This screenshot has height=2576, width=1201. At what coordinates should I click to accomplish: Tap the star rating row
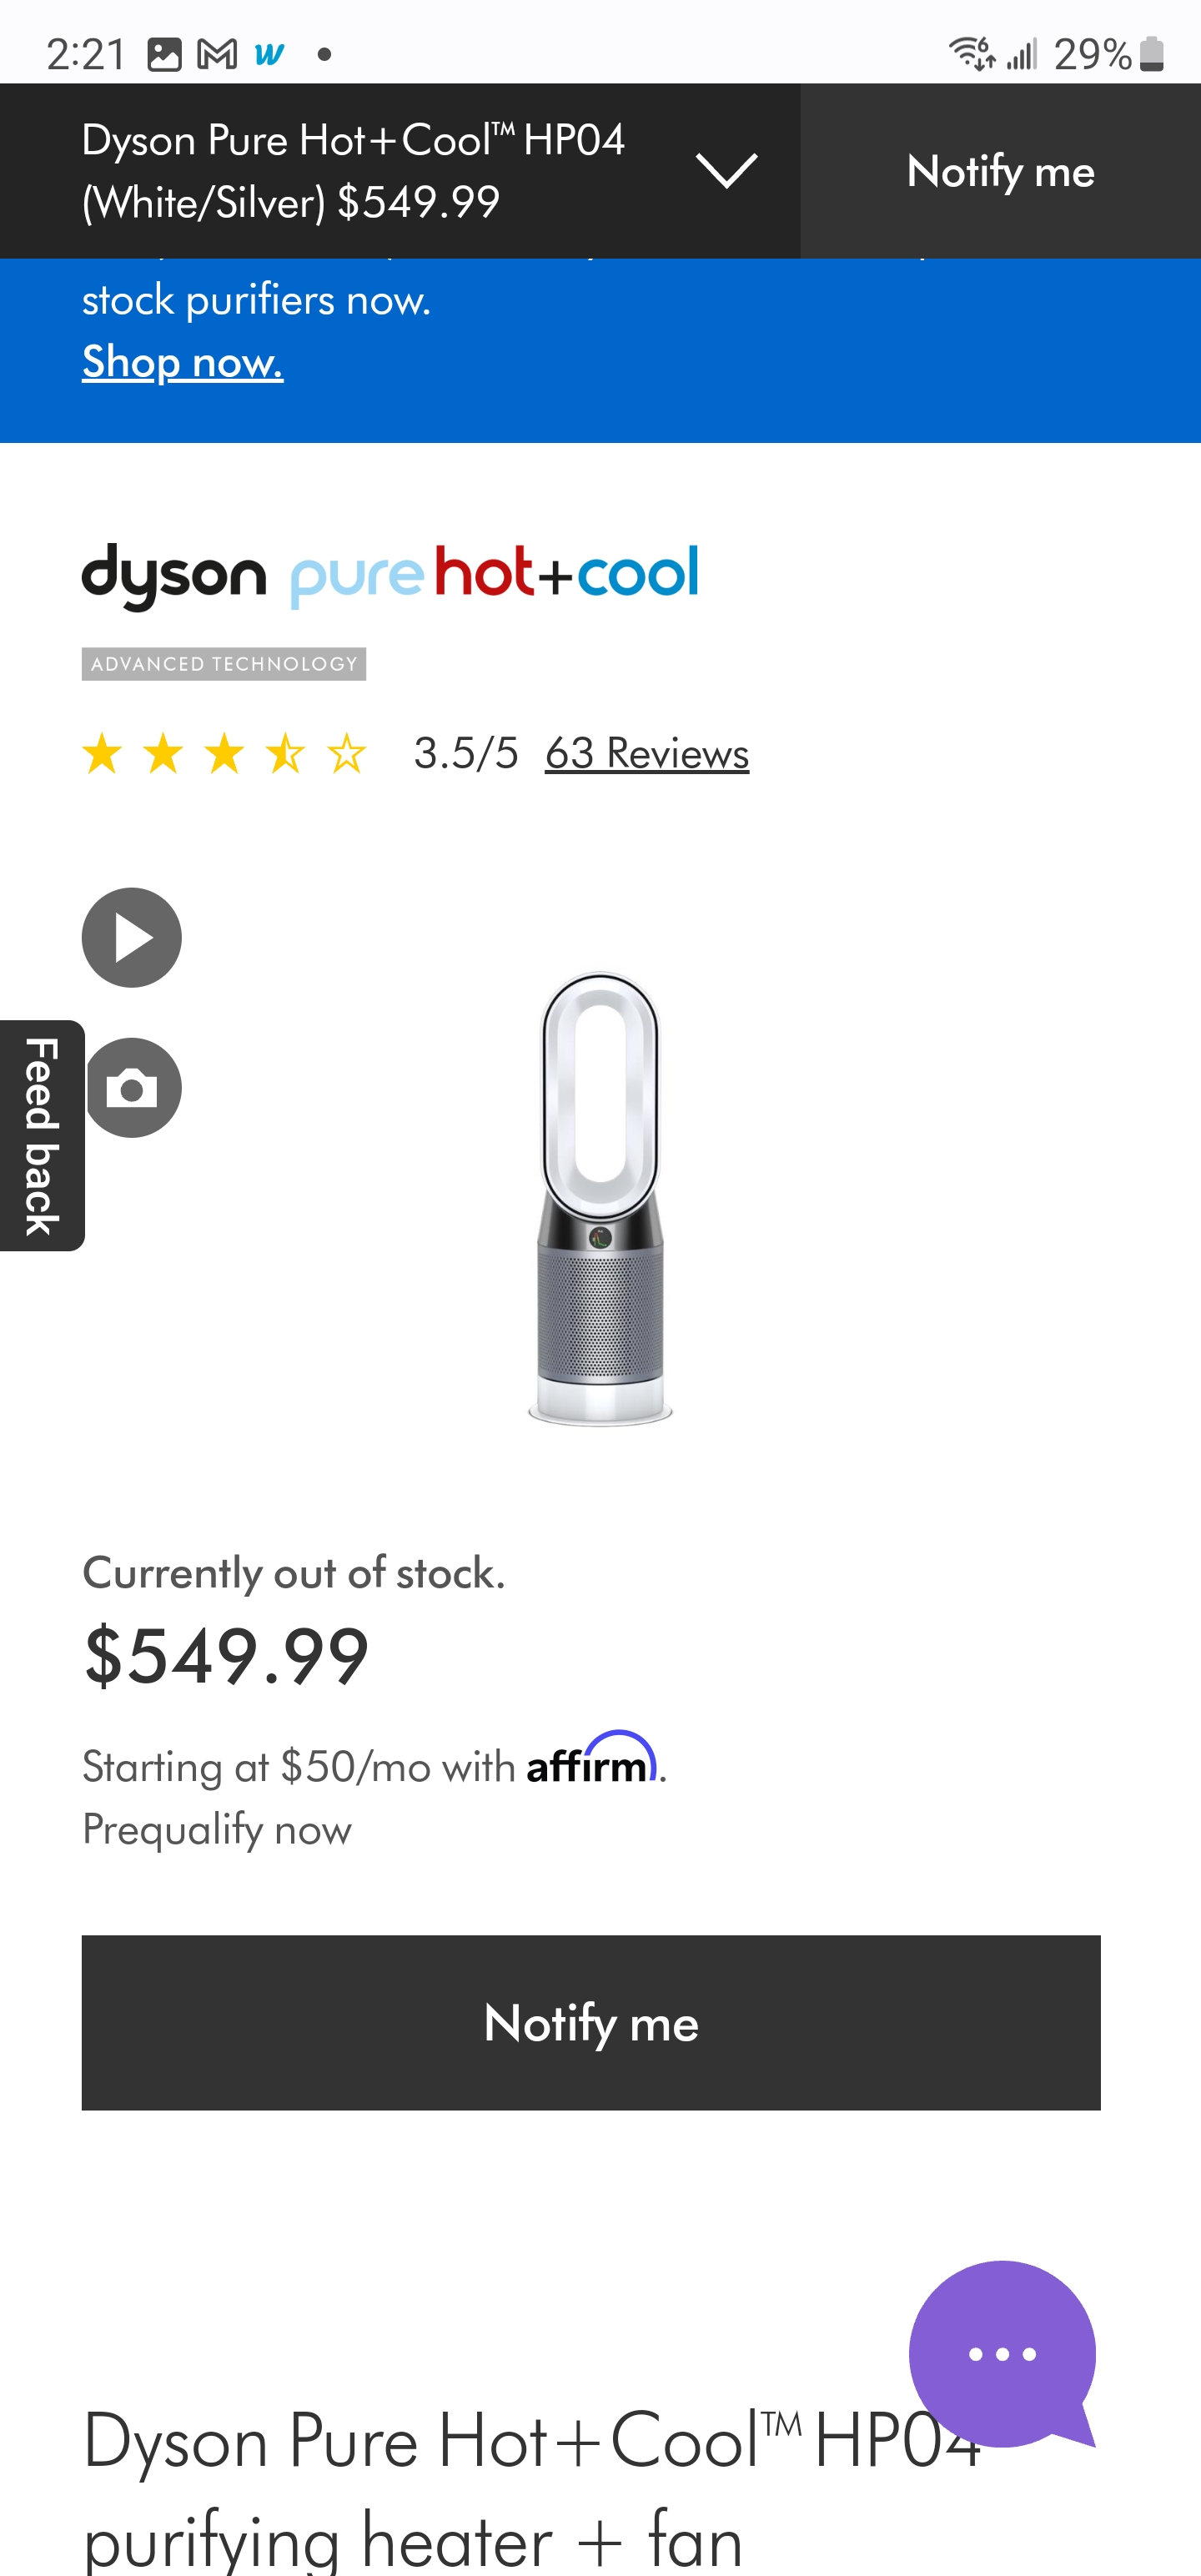(x=224, y=753)
